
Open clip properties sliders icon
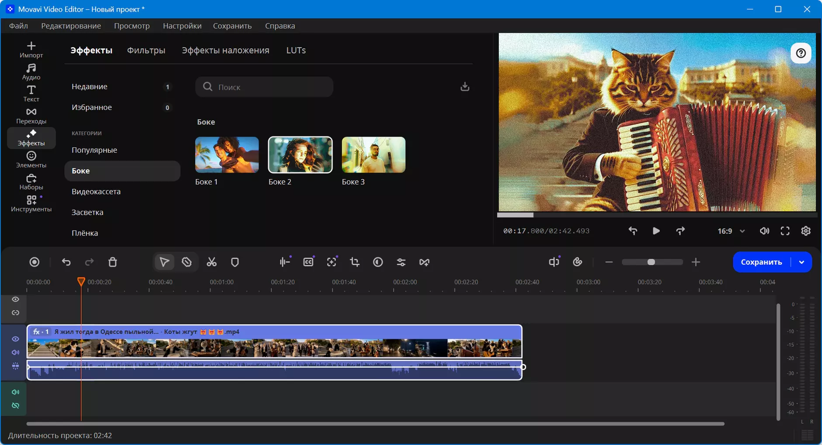point(401,262)
